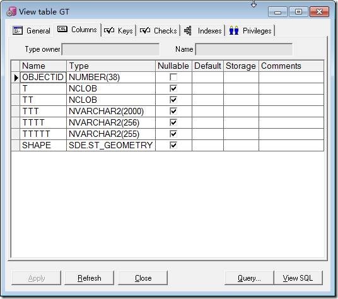Click the SDE.ST_GEOMETRY type cell
Image resolution: width=338 pixels, height=299 pixels.
coord(111,145)
